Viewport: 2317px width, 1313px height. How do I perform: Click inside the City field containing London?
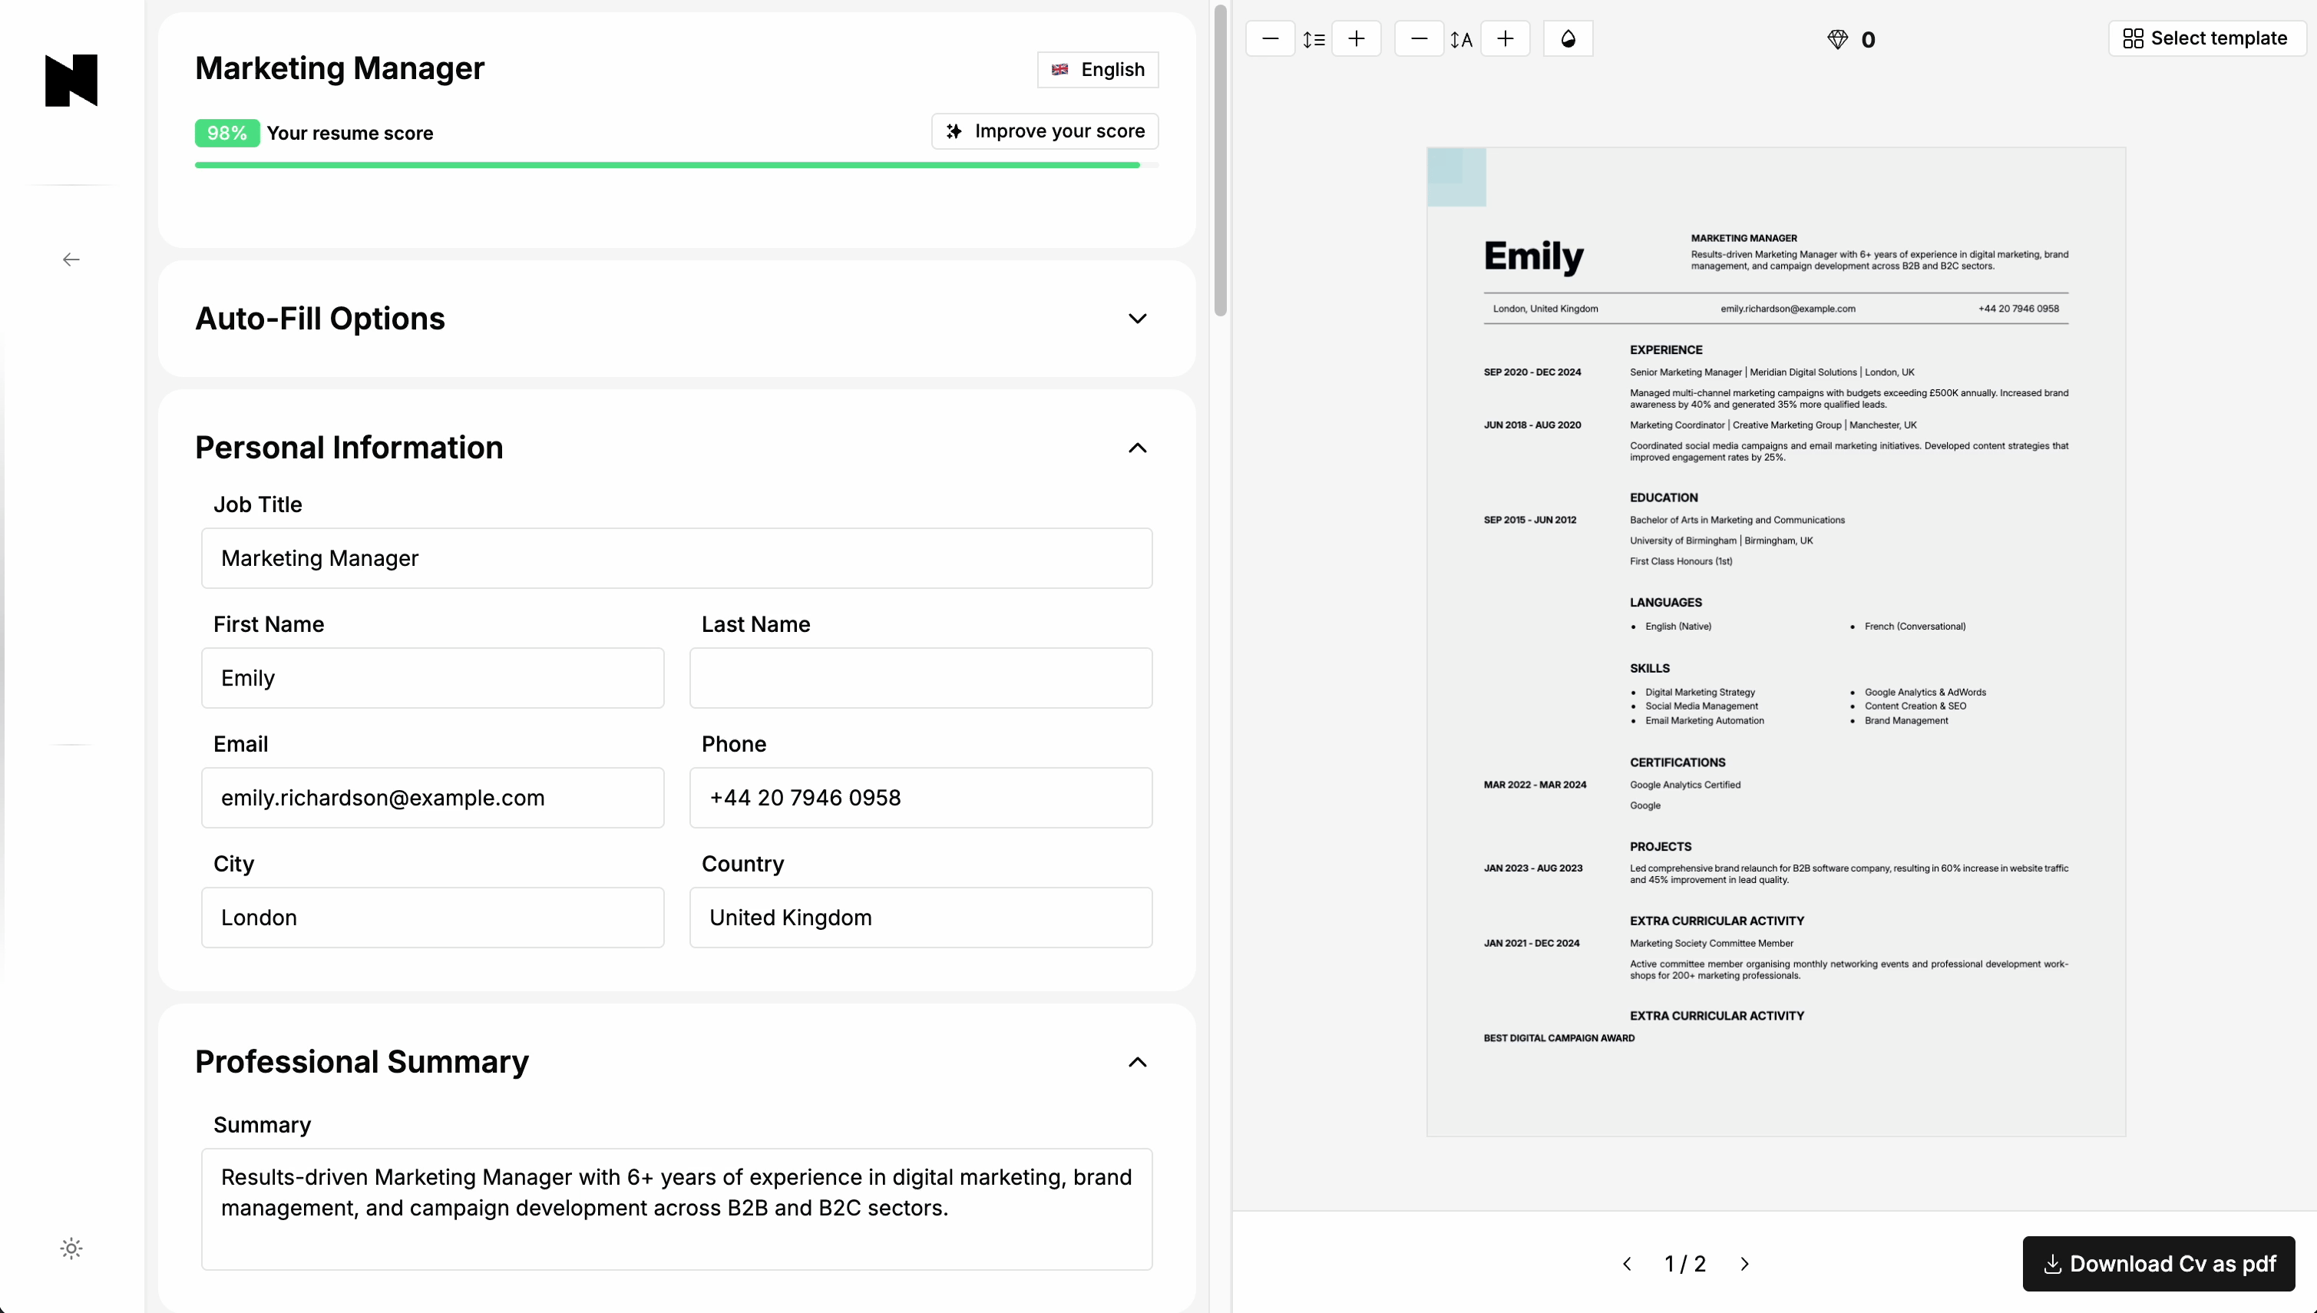click(433, 917)
